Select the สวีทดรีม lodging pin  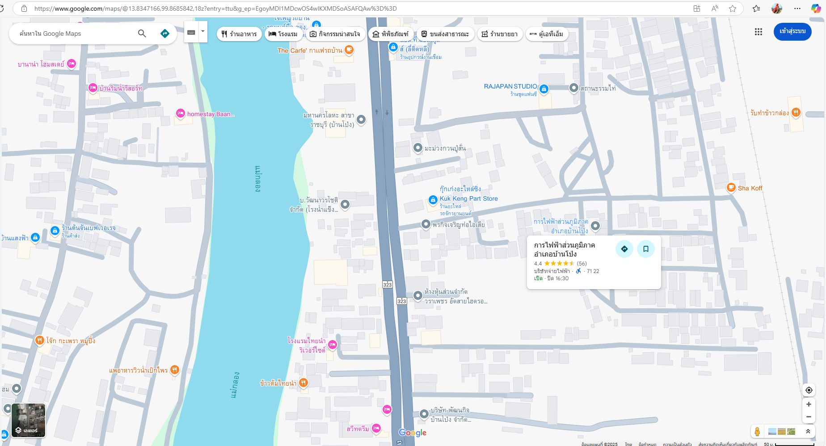click(376, 428)
